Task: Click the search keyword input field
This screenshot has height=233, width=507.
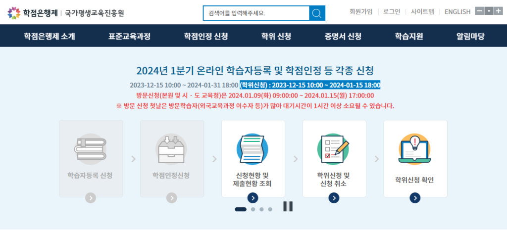Action: [256, 13]
